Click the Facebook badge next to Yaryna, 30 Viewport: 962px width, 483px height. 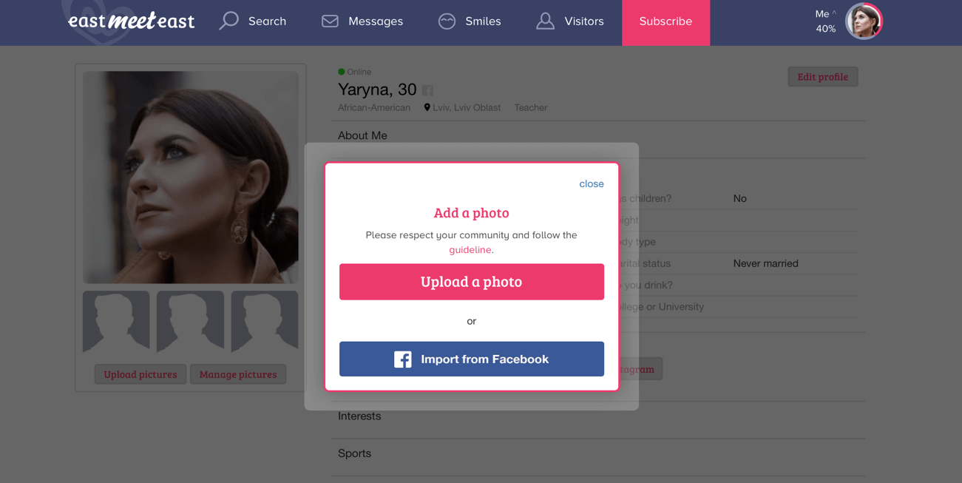pos(427,90)
